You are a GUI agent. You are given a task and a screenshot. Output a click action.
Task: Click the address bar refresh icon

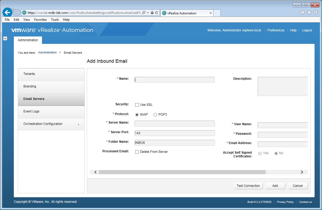[x=156, y=12]
